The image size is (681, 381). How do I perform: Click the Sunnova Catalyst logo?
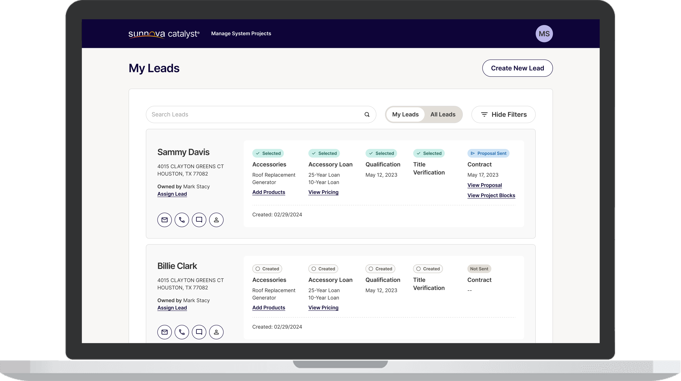tap(164, 34)
